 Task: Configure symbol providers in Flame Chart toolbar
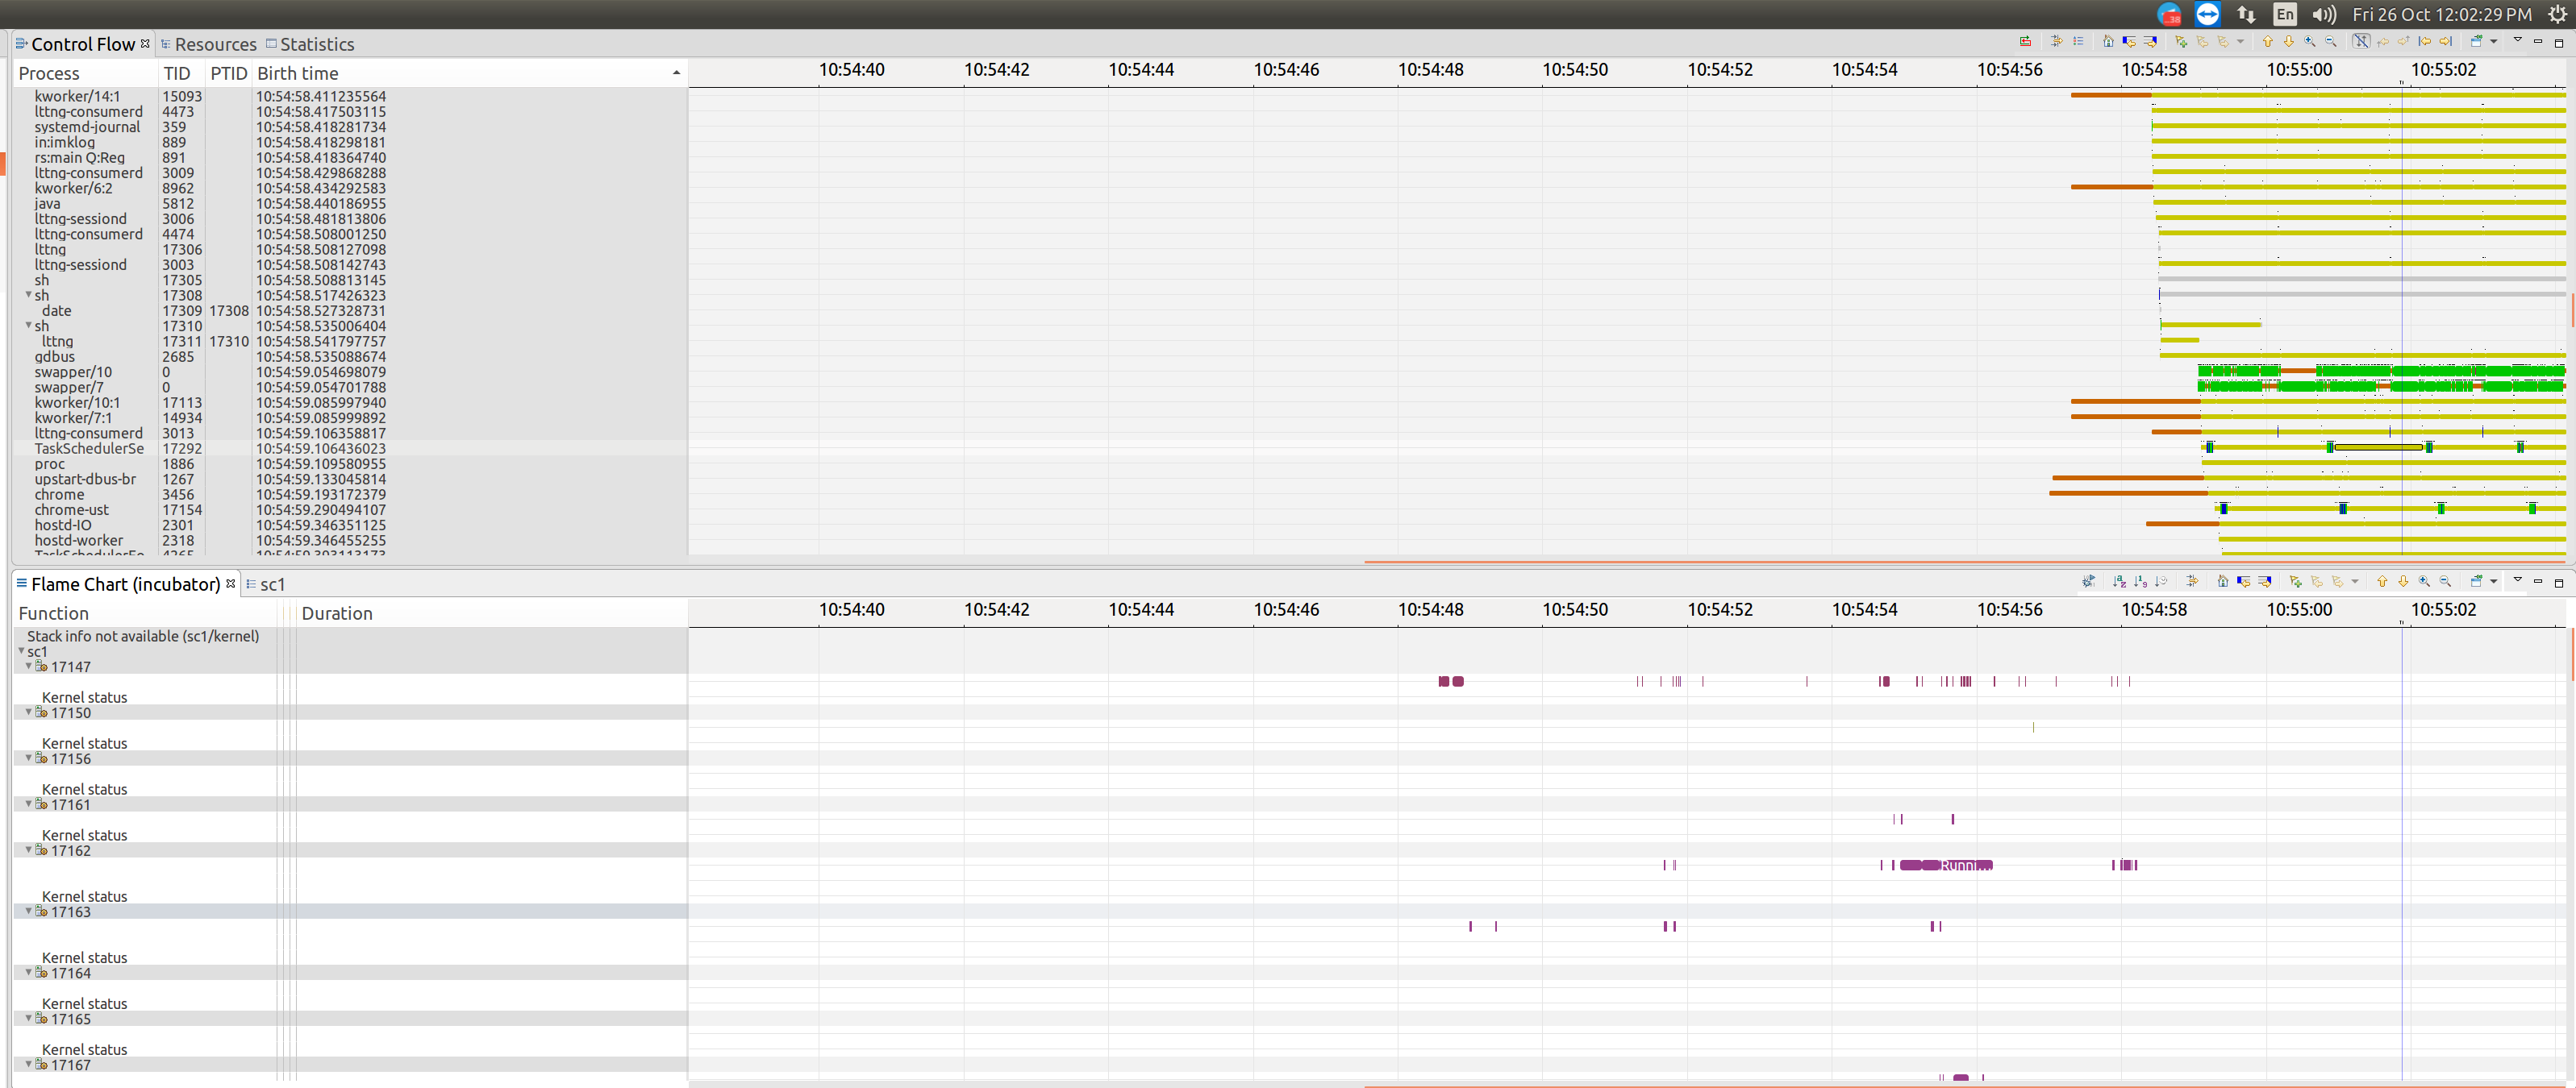[2089, 581]
